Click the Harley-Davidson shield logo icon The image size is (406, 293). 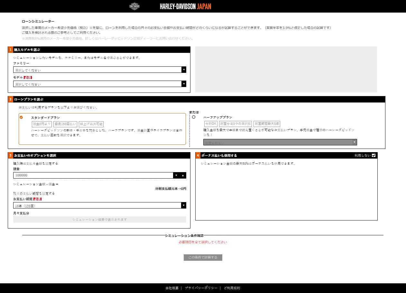134,6
